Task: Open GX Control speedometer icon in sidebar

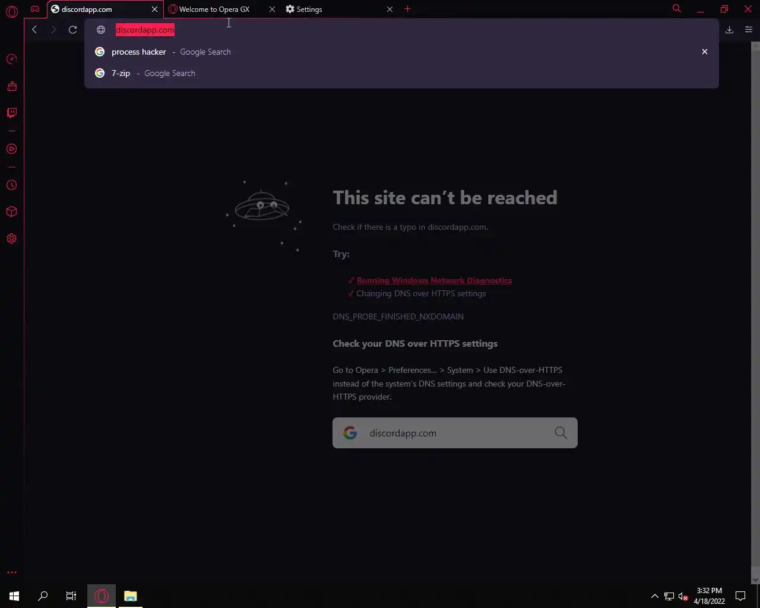Action: pos(11,59)
